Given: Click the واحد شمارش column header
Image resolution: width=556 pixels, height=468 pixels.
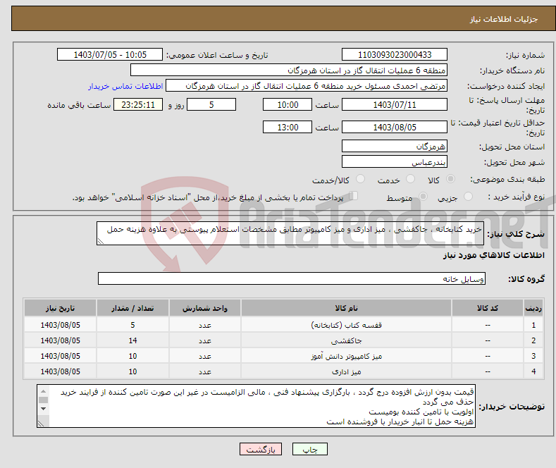Looking at the screenshot, I should (205, 308).
